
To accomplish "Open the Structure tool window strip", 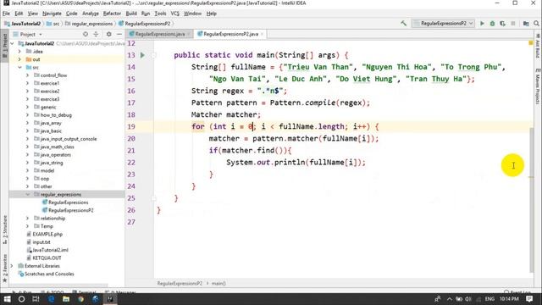I will click(5, 229).
